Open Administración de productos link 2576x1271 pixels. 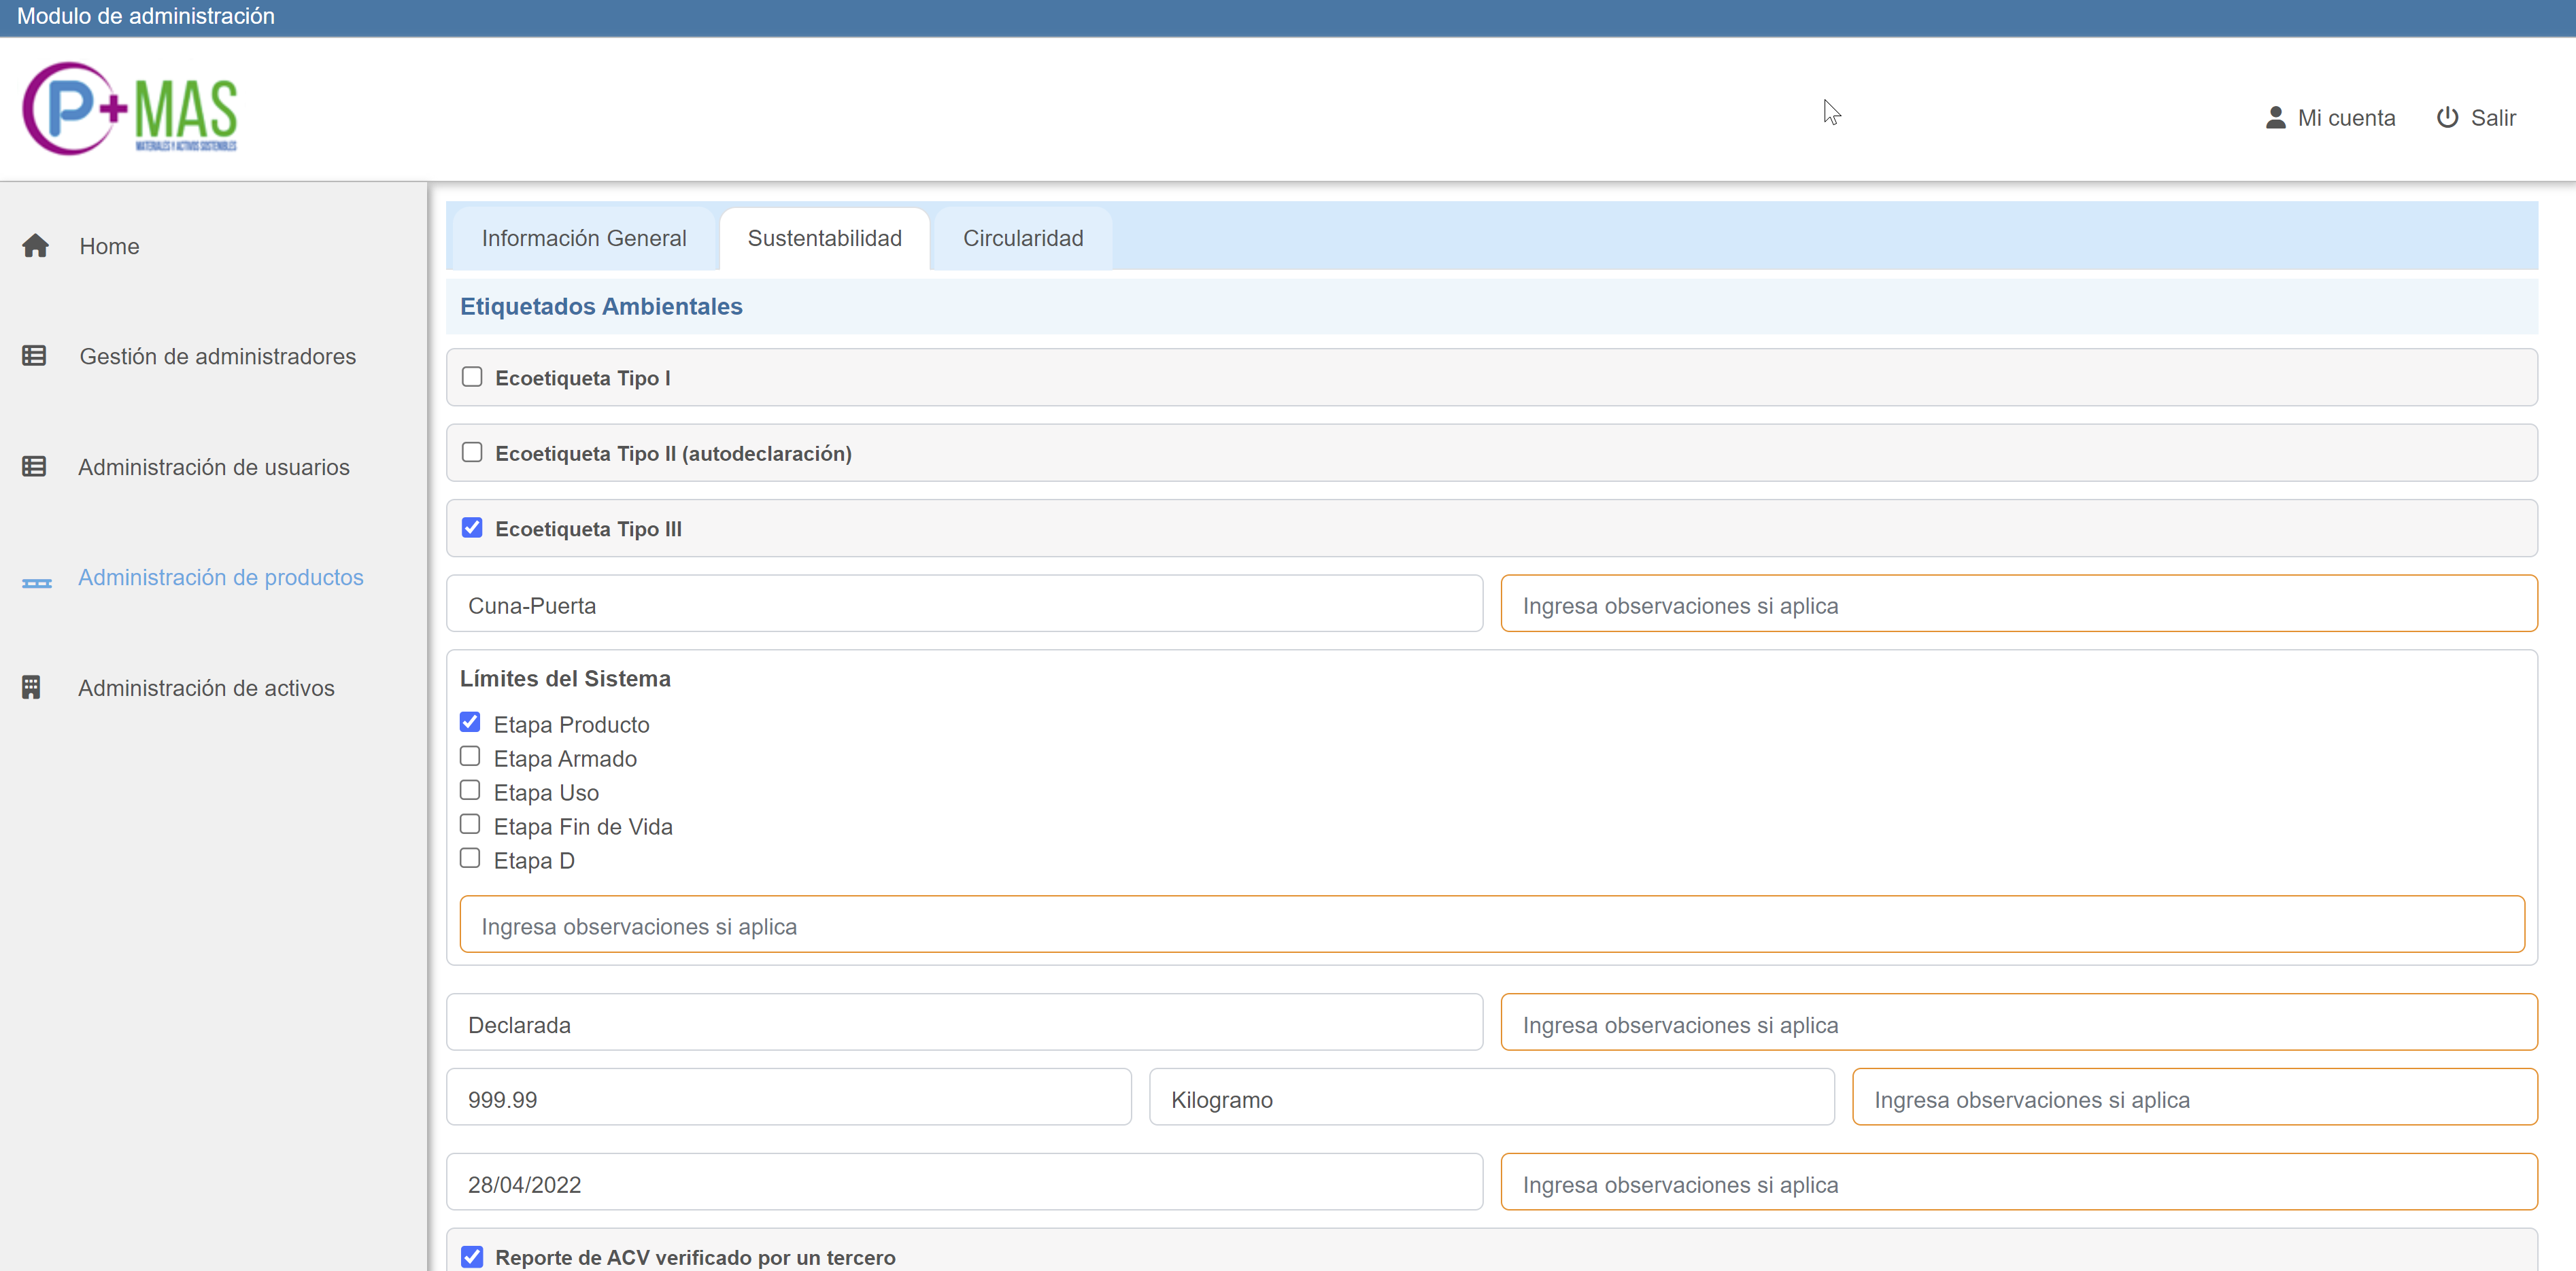(x=221, y=578)
